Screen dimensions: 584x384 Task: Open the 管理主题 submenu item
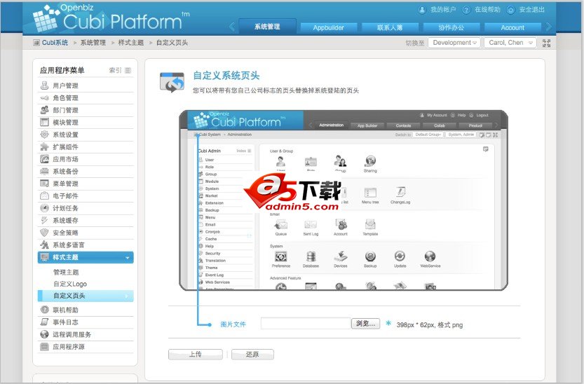pos(66,272)
